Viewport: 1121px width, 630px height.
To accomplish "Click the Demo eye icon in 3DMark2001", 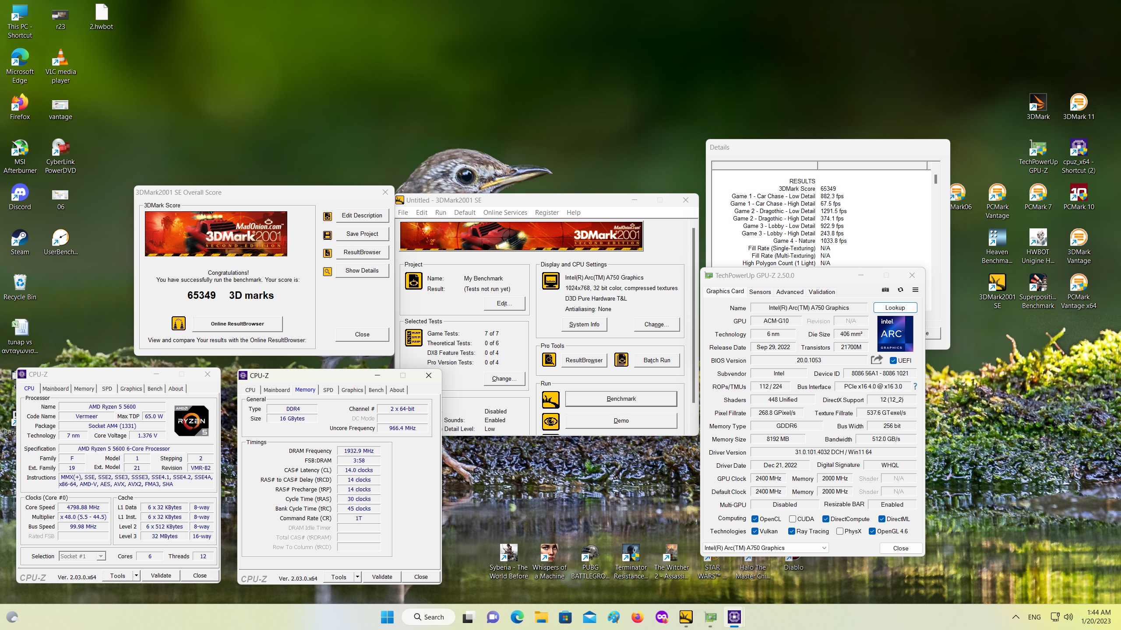I will [550, 421].
